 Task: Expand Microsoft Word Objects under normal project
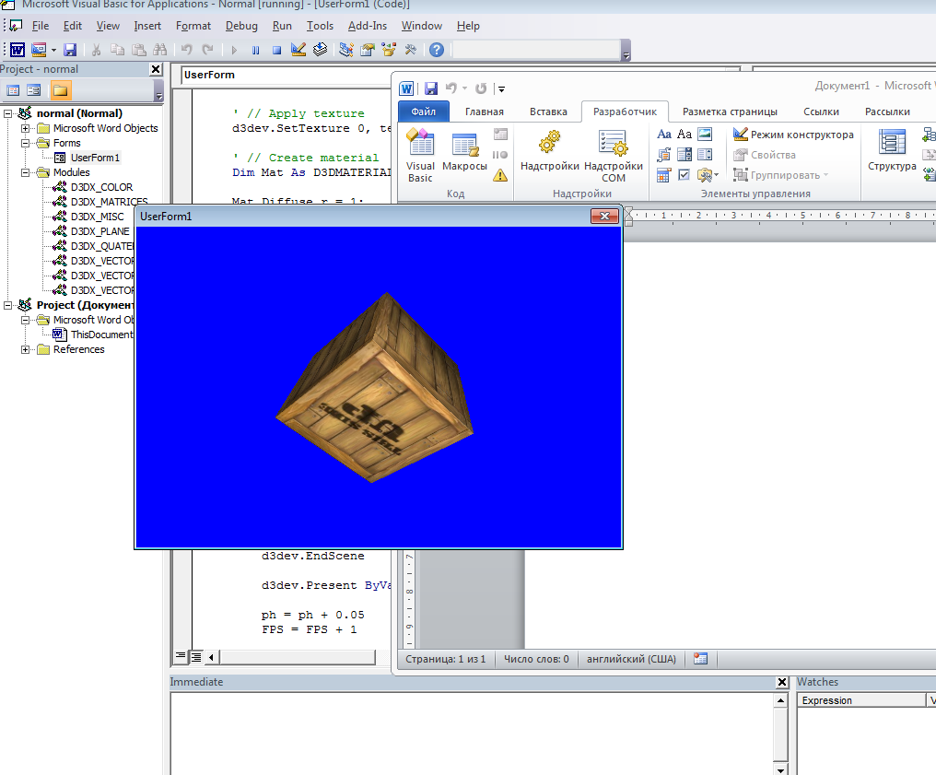pyautogui.click(x=26, y=128)
